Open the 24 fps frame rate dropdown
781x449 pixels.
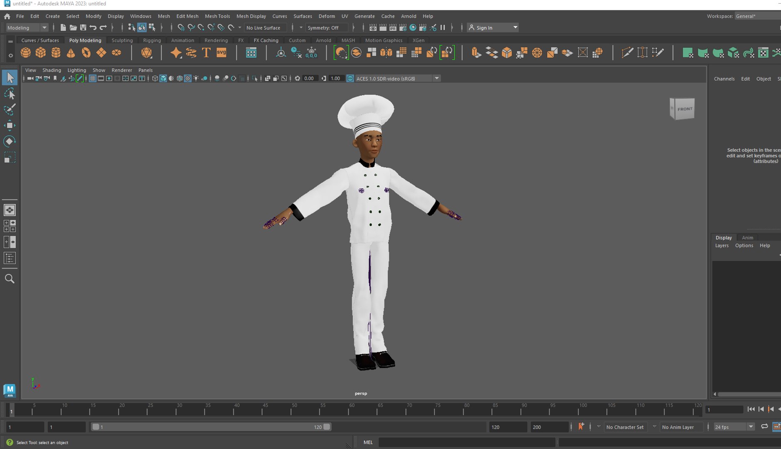tap(734, 427)
